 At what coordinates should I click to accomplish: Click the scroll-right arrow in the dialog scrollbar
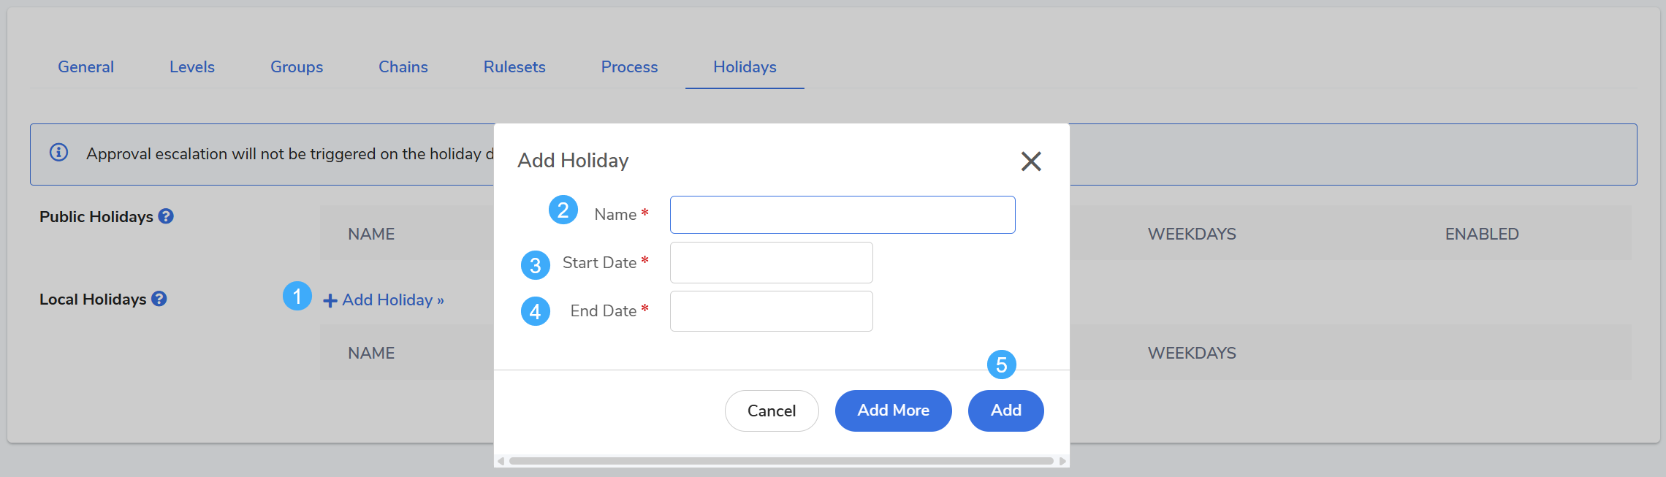click(x=1062, y=461)
